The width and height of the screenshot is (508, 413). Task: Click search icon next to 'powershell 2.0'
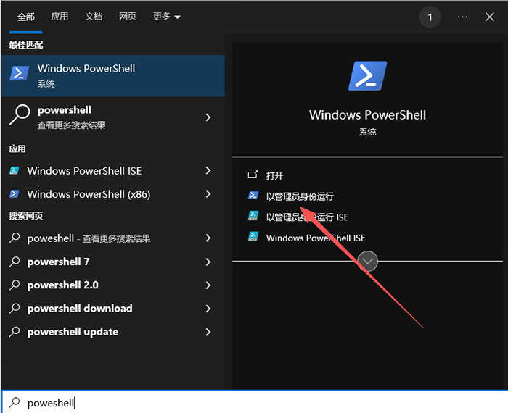(x=15, y=285)
